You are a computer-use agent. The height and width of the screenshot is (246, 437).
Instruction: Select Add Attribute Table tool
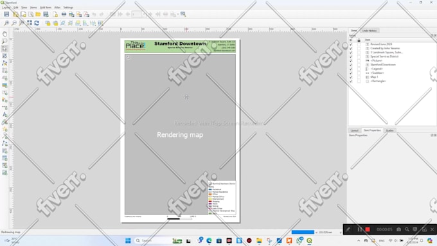4,158
